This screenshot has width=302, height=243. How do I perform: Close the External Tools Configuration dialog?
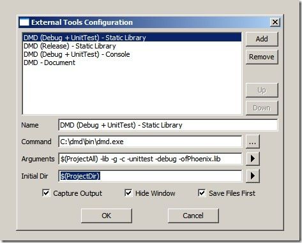coord(275,22)
